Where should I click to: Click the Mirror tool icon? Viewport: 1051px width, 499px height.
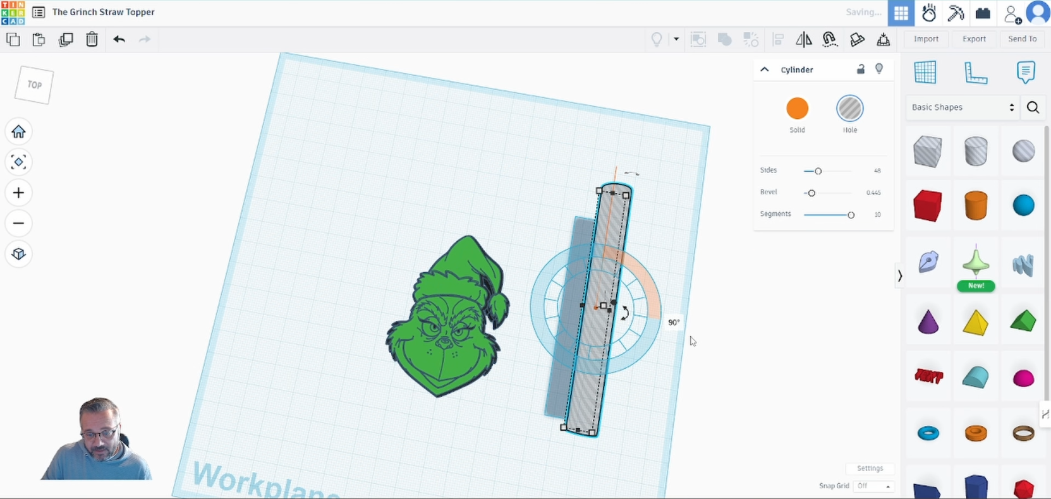point(804,39)
